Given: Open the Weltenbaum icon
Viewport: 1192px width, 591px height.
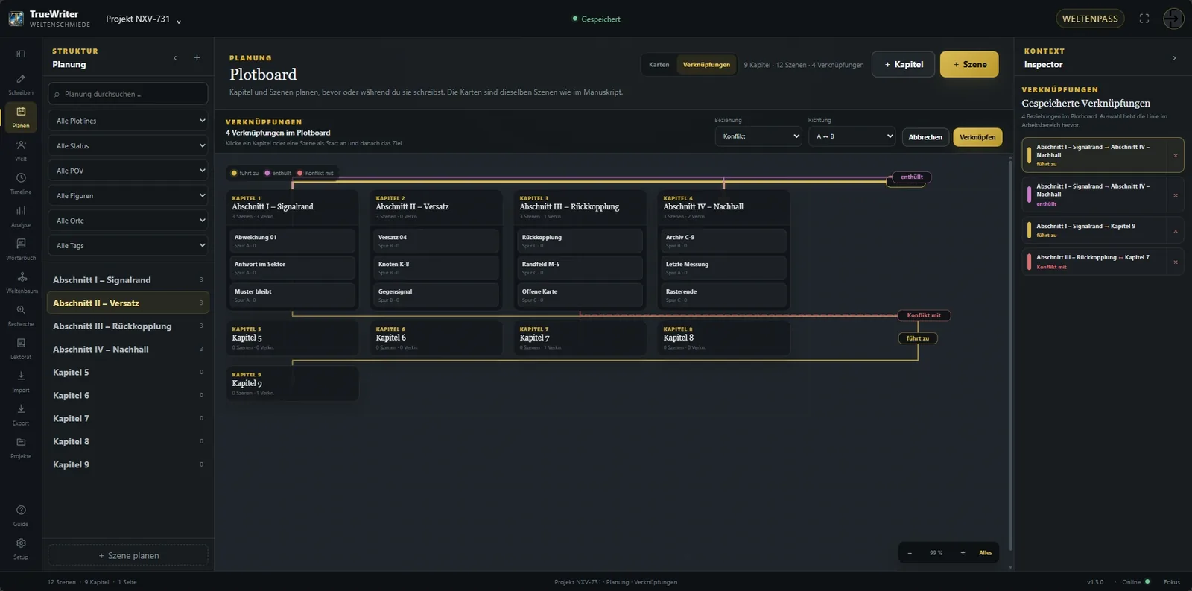Looking at the screenshot, I should (x=21, y=282).
